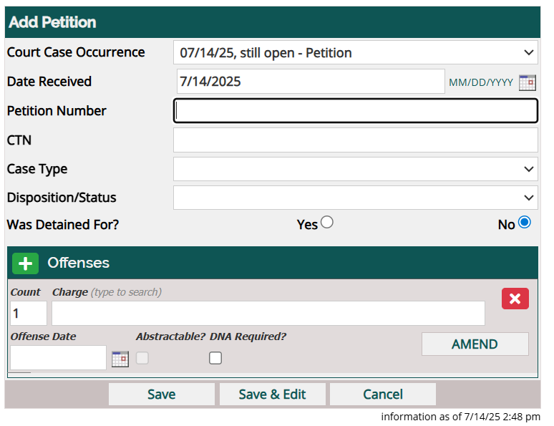This screenshot has height=426, width=554.
Task: Open the Date Received calendar picker icon
Action: click(x=527, y=83)
